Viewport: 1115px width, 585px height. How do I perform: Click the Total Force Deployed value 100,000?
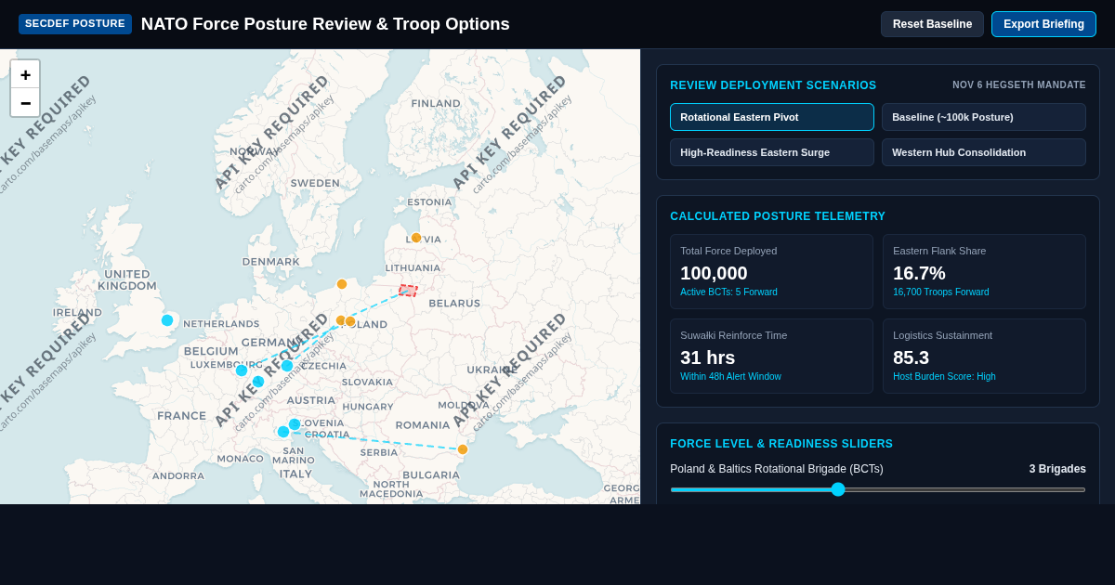pyautogui.click(x=714, y=273)
